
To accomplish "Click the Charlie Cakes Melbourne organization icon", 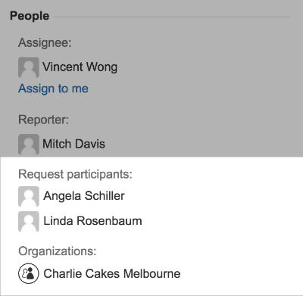I will pos(29,273).
